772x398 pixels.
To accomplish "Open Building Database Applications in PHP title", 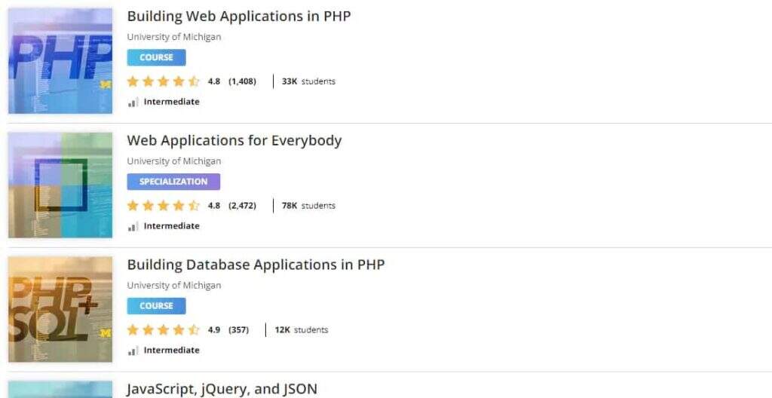I will tap(256, 265).
